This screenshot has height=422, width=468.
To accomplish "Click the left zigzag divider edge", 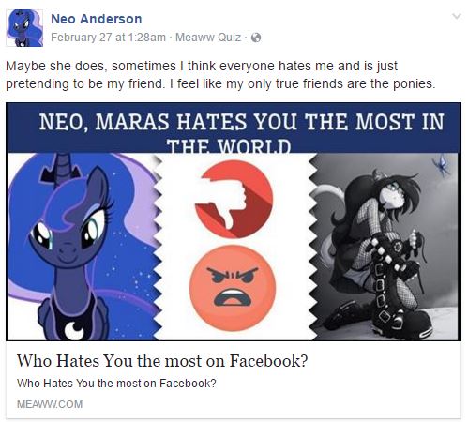I will pos(158,247).
